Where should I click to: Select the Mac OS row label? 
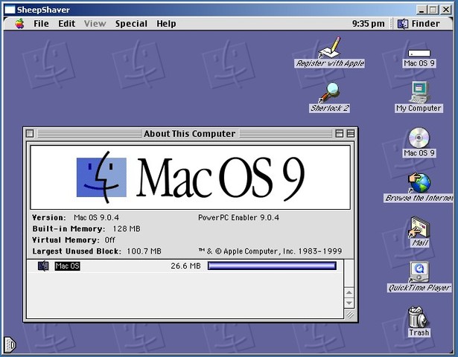click(67, 266)
